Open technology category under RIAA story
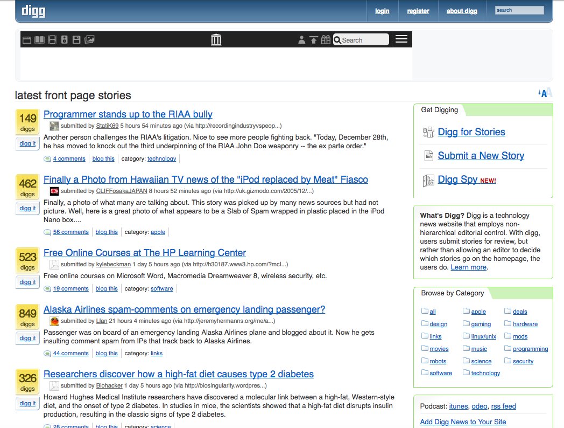The height and width of the screenshot is (428, 564). point(161,159)
